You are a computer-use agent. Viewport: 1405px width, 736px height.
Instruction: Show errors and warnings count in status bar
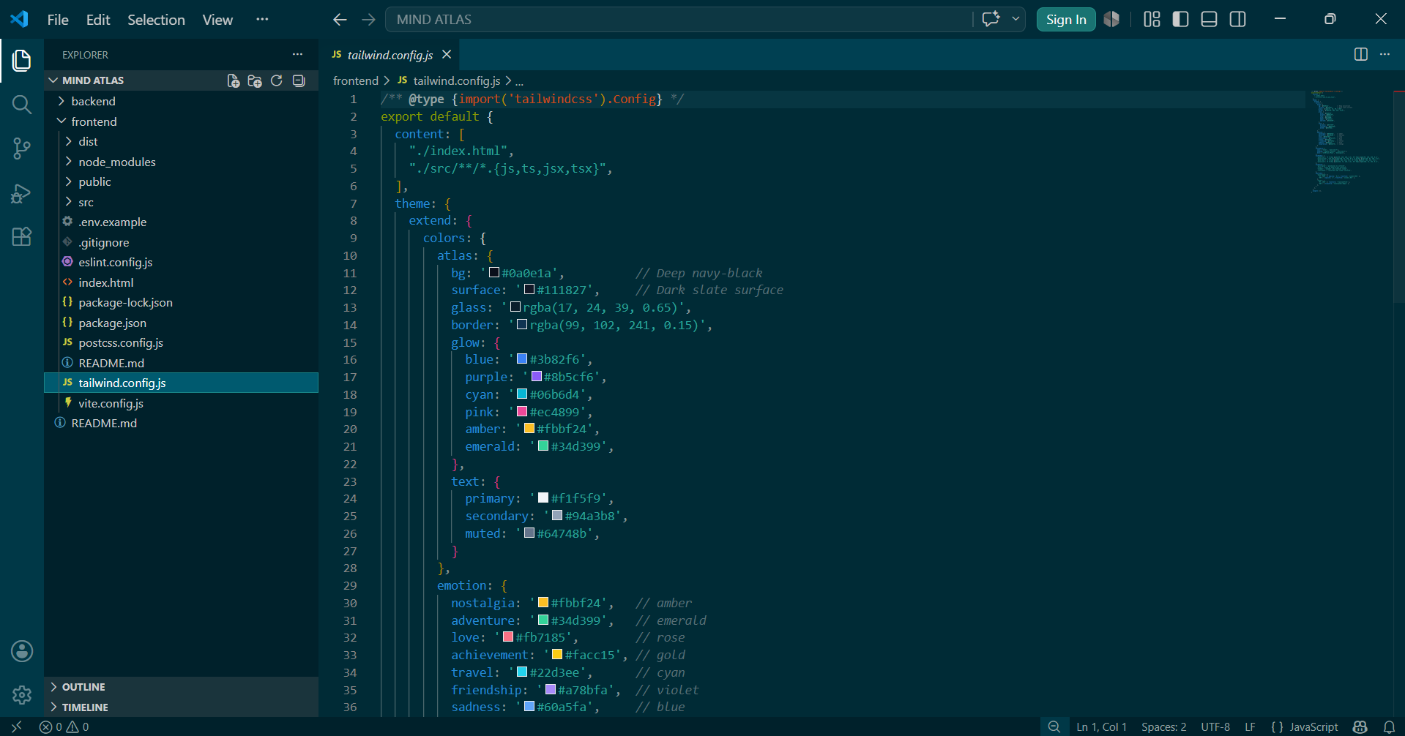pos(64,726)
